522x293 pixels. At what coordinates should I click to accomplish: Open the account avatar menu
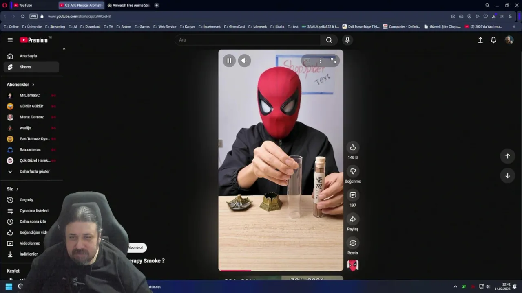509,40
